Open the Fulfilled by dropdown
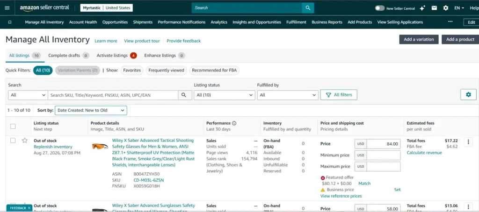Image resolution: width=479 pixels, height=212 pixels. [288, 95]
